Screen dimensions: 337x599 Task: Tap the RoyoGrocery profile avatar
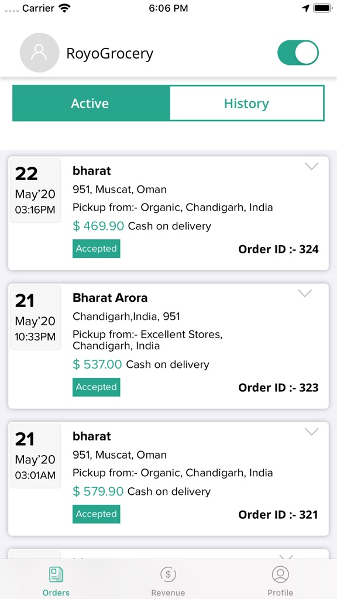pos(39,53)
